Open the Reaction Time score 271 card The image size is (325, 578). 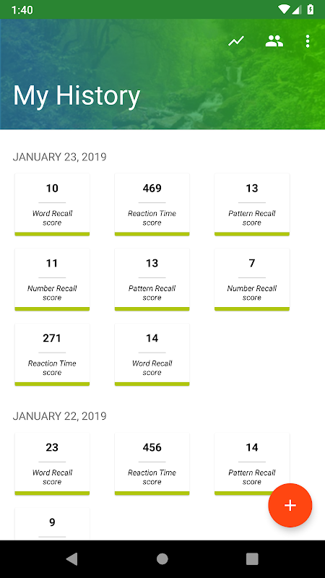(52, 355)
